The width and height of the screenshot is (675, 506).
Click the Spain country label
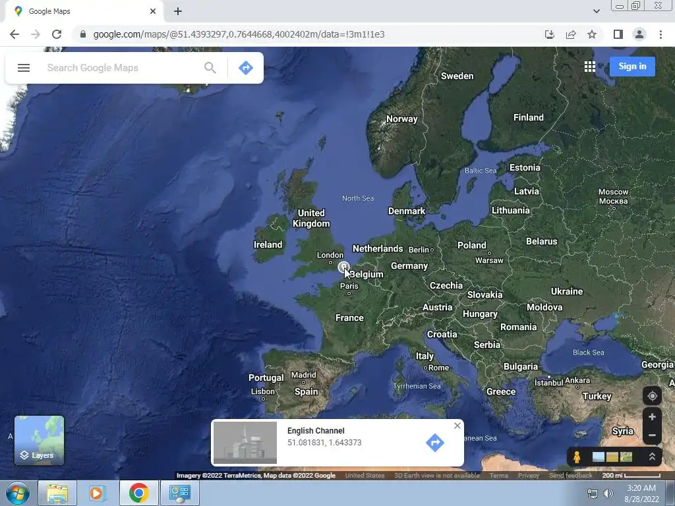click(x=306, y=391)
